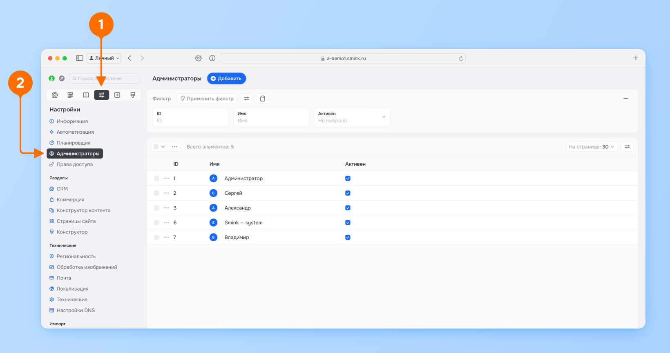
Task: Open row actions dots for Smink – system
Action: click(166, 223)
